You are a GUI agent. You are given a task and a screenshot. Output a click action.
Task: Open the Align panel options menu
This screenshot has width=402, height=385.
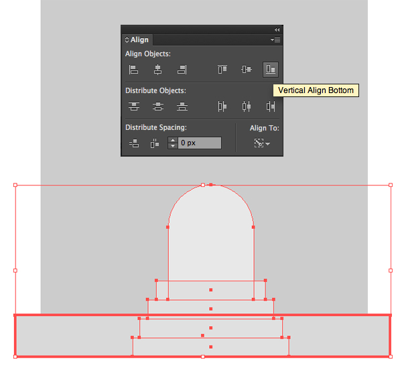click(275, 40)
